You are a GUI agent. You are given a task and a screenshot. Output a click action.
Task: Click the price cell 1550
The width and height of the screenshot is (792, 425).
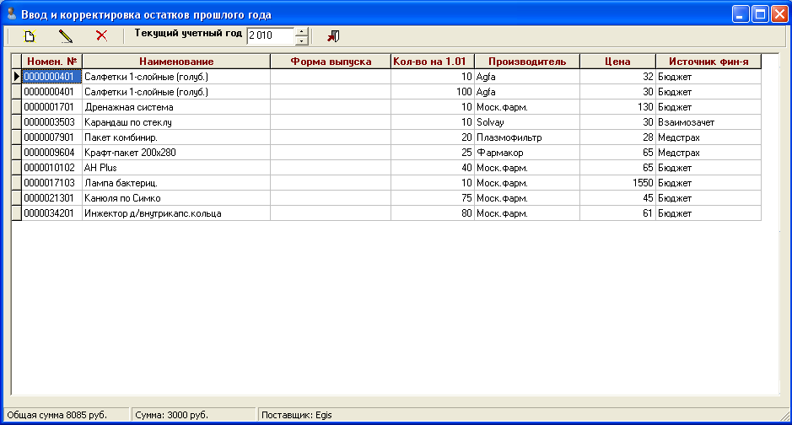(617, 183)
